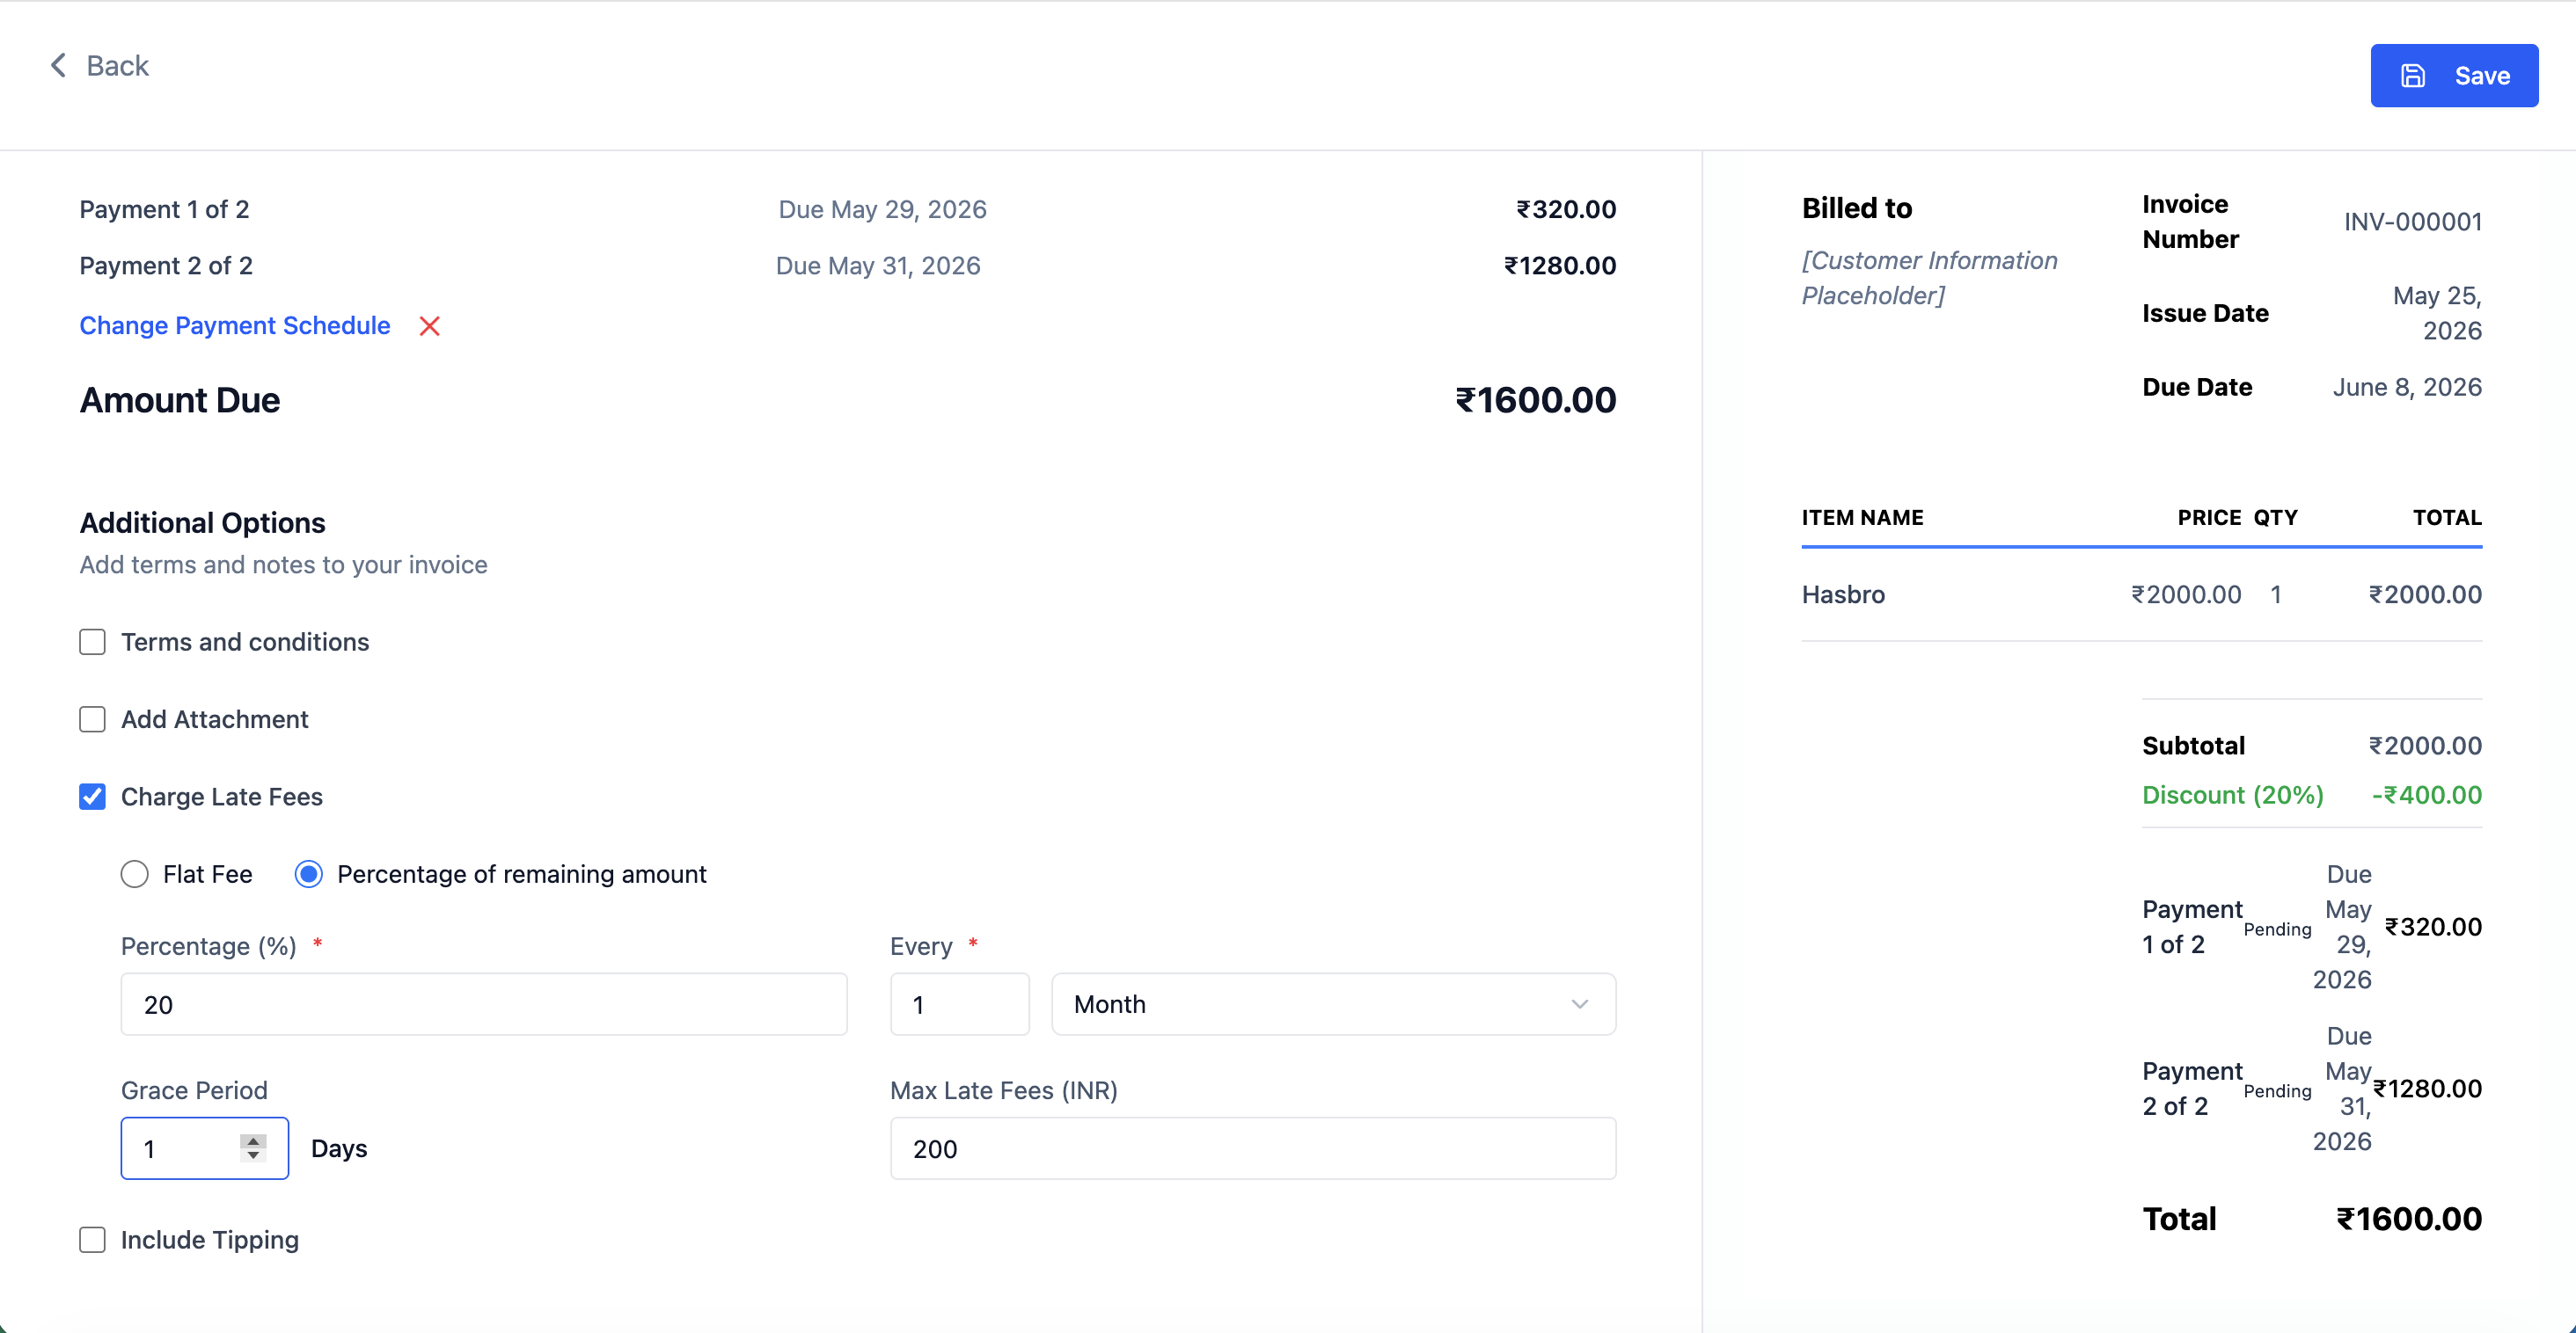This screenshot has width=2576, height=1333.
Task: Click the Back arrow chevron icon
Action: pyautogui.click(x=58, y=66)
